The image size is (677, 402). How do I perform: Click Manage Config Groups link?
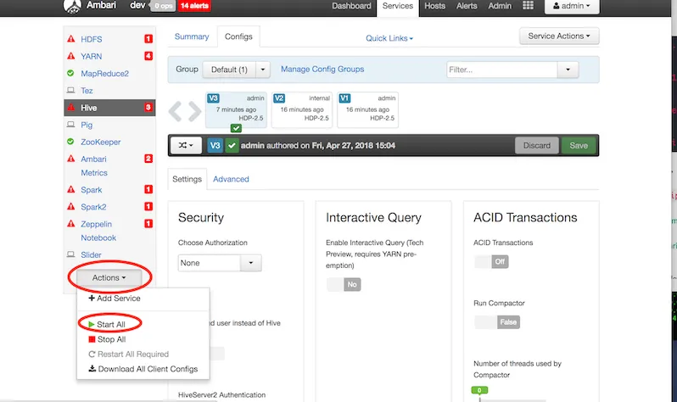tap(322, 69)
